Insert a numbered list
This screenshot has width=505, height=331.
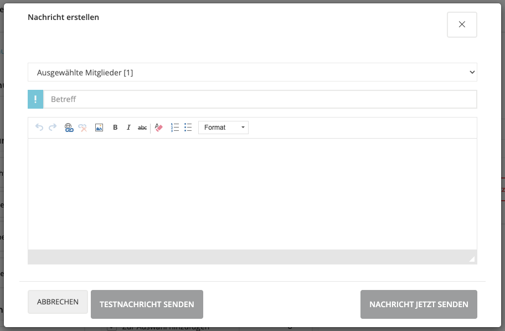pyautogui.click(x=175, y=128)
